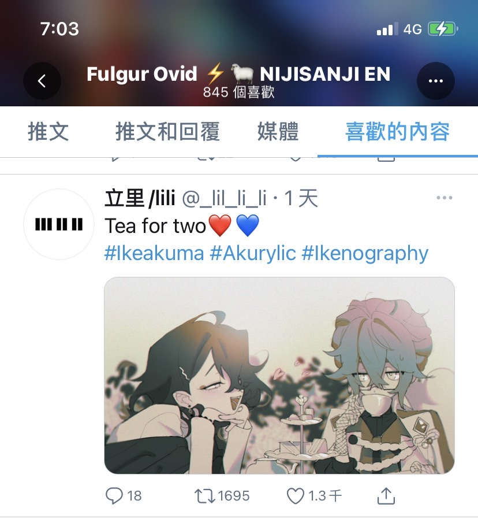Switch to the 推文和回覆 tab

tap(167, 132)
